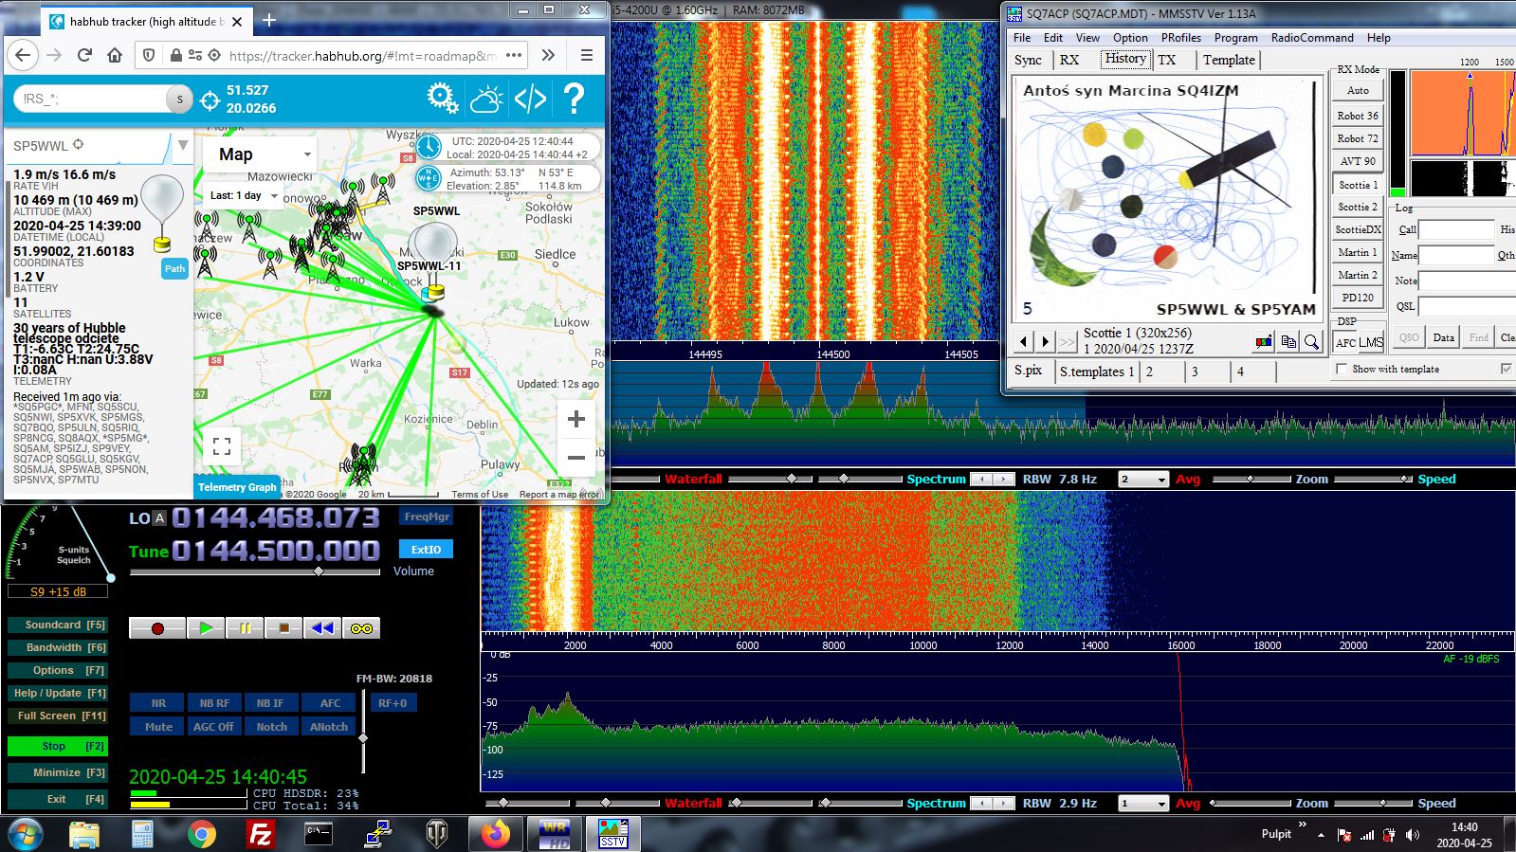Screen dimensions: 1516x852
Task: Toggle AFC in HDSDR
Action: pyautogui.click(x=330, y=703)
